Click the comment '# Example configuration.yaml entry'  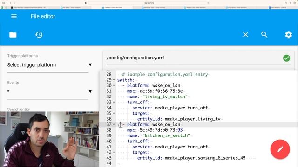[165, 74]
